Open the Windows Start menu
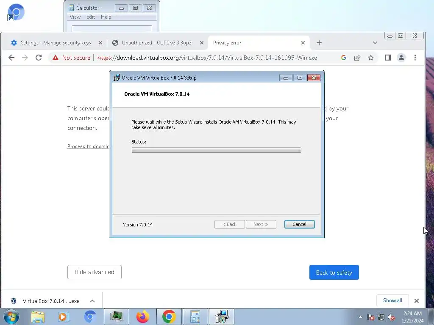The width and height of the screenshot is (434, 325). (11, 317)
